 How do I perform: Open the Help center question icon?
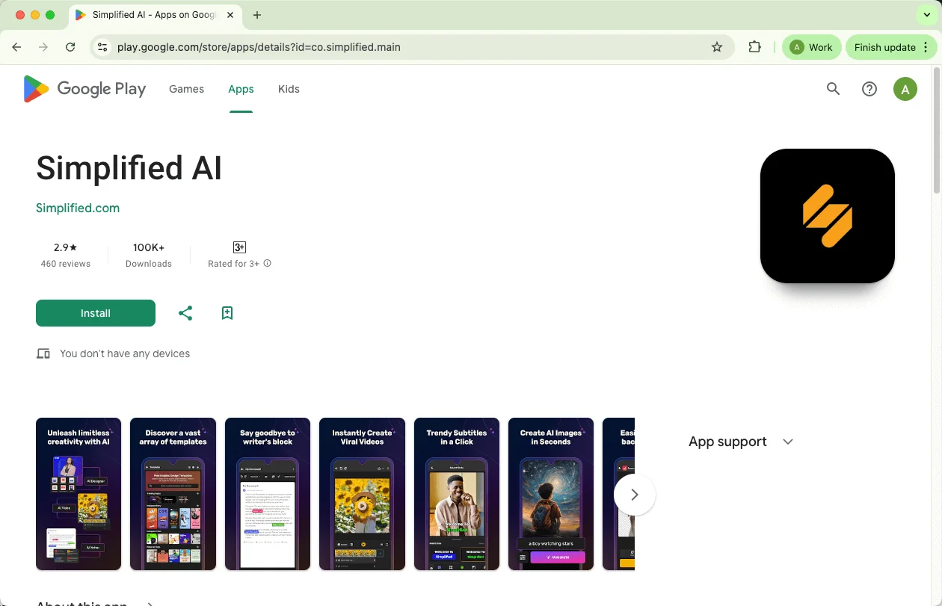869,89
